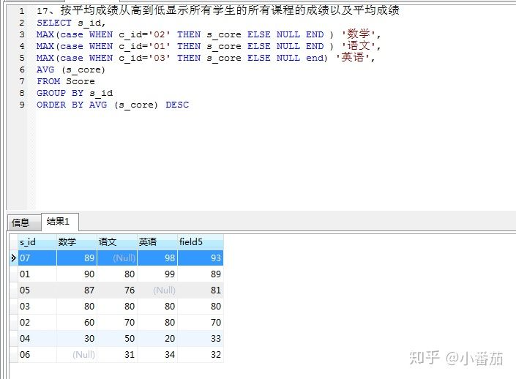Click 语文 value 76 in row 05
Screen dimensions: 516x379
[117, 290]
